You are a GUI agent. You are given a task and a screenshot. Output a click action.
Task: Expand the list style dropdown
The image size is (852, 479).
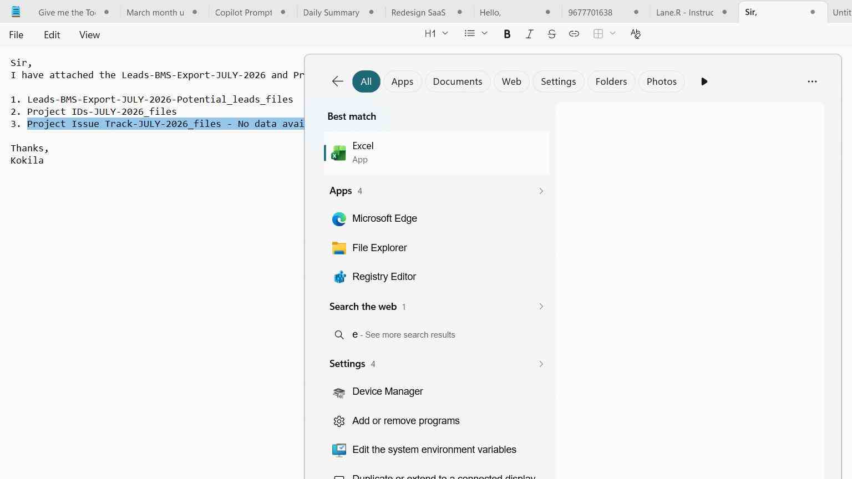point(476,34)
